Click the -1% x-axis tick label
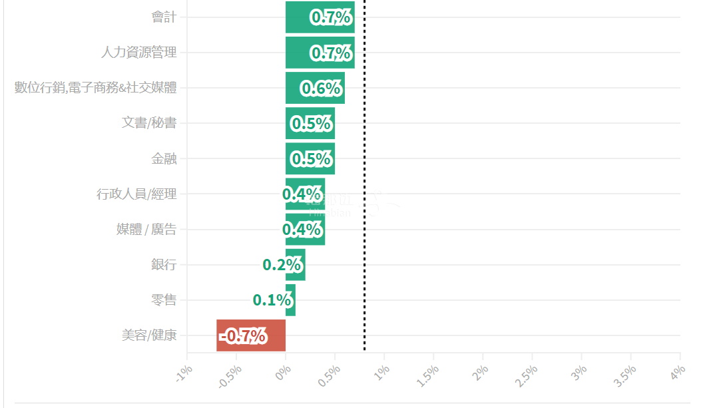This screenshot has width=709, height=408. pos(183,373)
